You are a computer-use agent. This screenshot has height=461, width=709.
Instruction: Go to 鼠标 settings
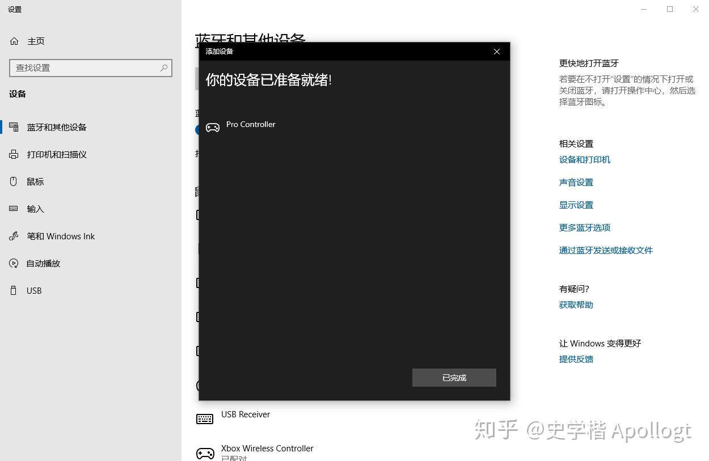pyautogui.click(x=35, y=181)
